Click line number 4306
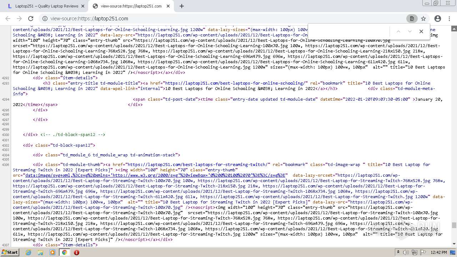 (5, 165)
